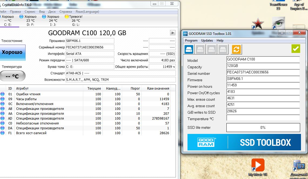
Task: Open My Music VK desktop shortcut
Action: 258,167
